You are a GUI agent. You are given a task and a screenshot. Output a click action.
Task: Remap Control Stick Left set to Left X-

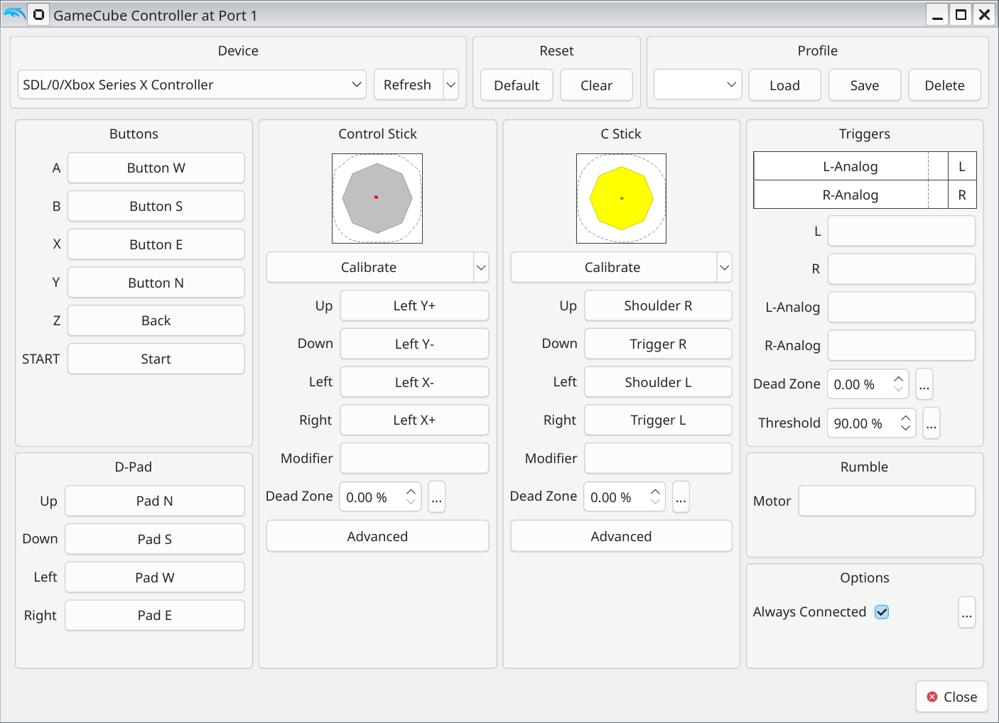click(x=414, y=382)
